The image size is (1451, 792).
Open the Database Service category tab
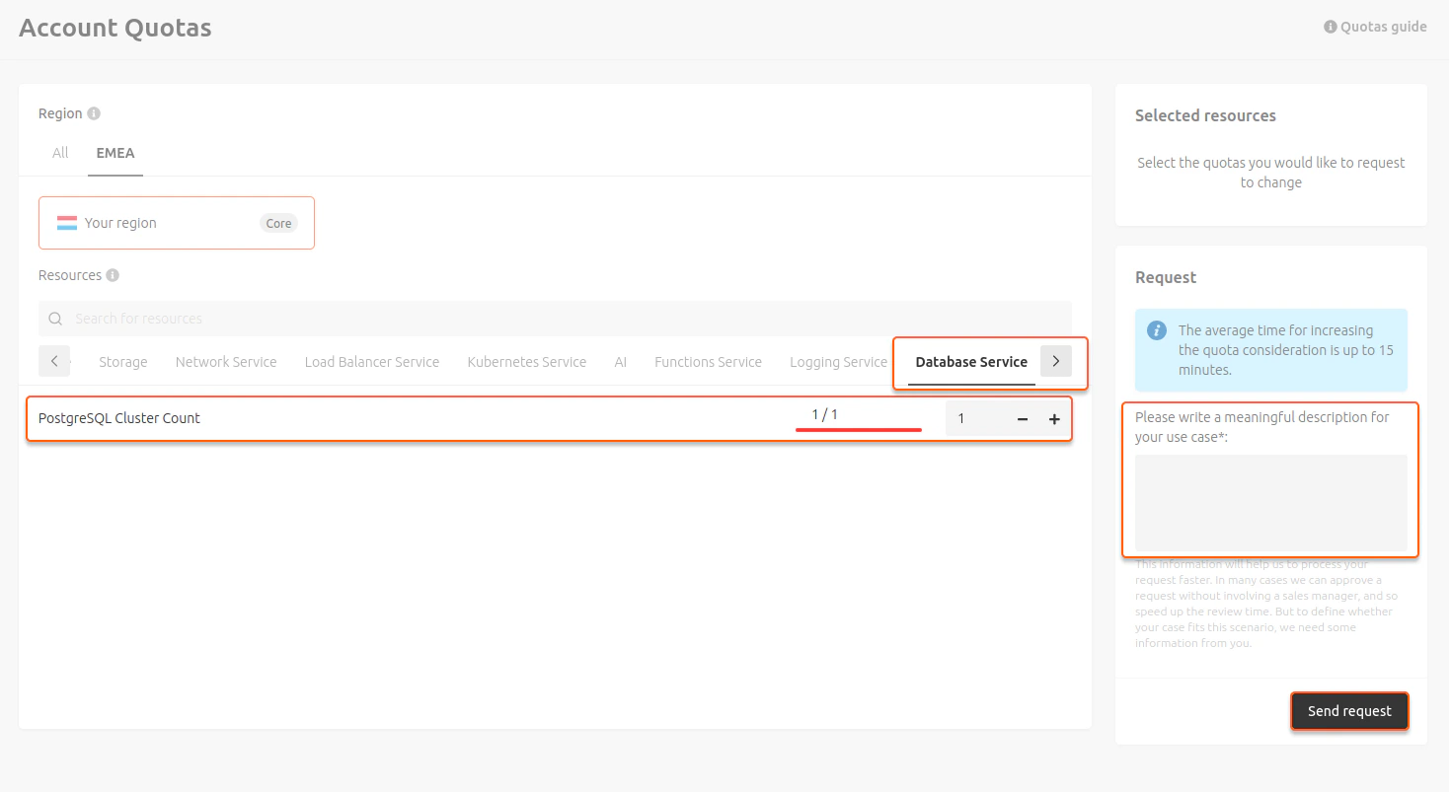(x=971, y=362)
